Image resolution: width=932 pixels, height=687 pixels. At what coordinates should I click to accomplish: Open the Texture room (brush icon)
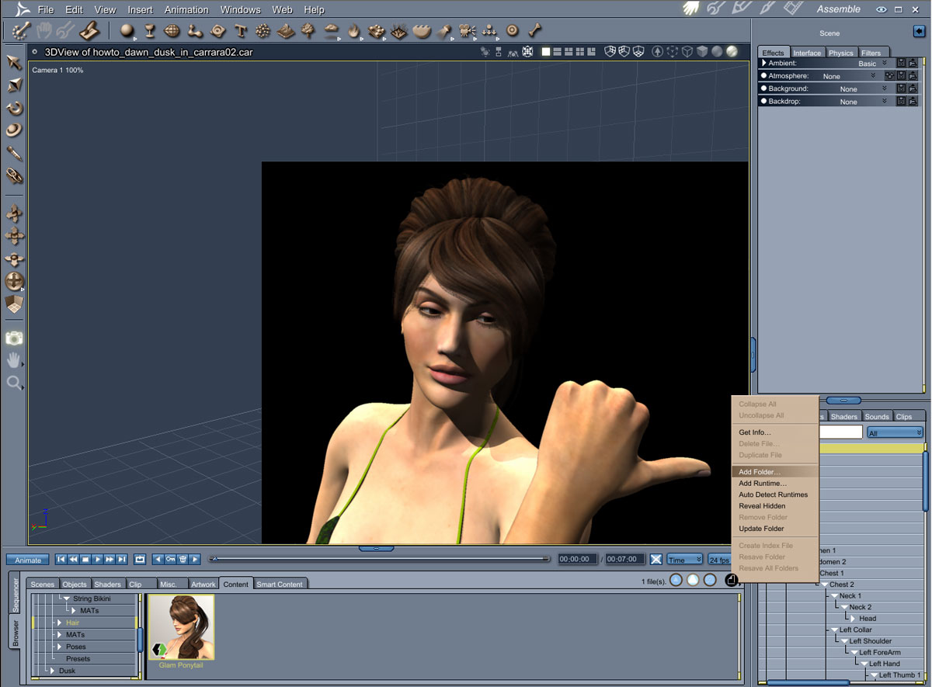(767, 9)
